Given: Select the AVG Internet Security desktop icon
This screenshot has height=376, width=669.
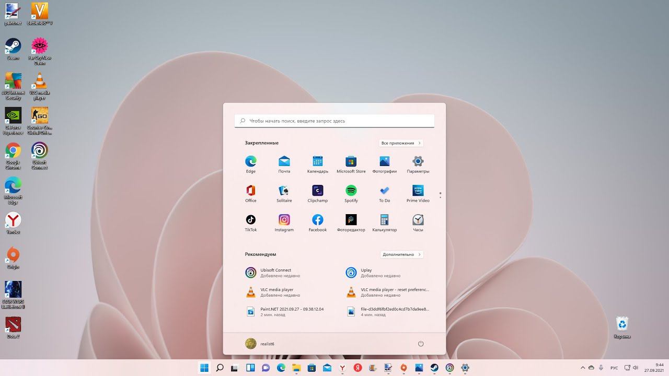Looking at the screenshot, I should [x=13, y=86].
